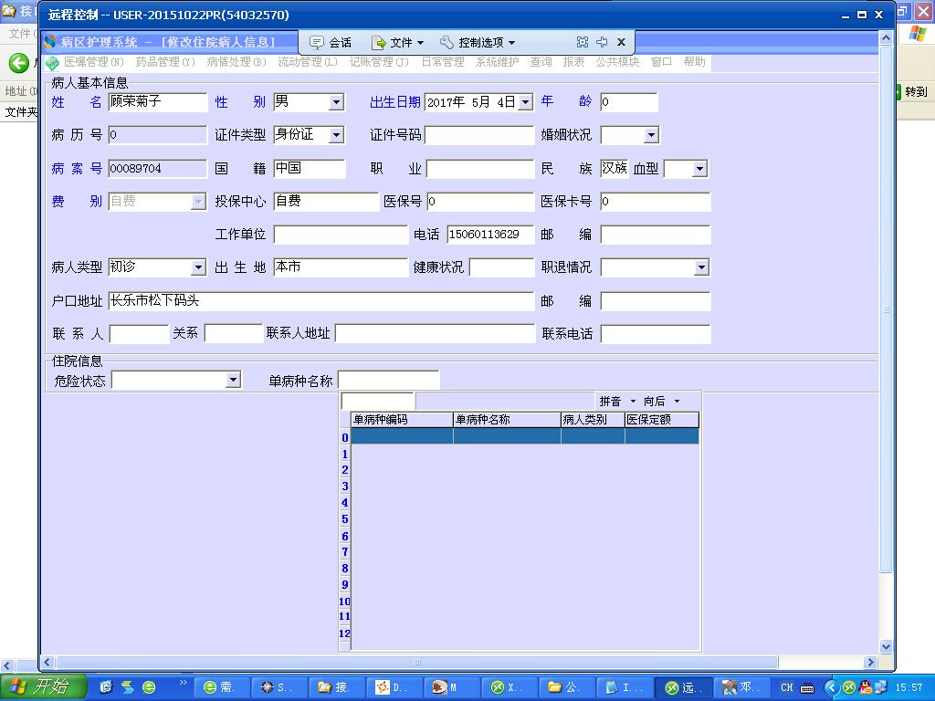Screen dimensions: 935x701
Task: Click the 医保号 input field
Action: (480, 202)
